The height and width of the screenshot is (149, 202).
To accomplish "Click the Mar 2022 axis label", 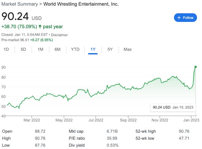I will point(32,120).
